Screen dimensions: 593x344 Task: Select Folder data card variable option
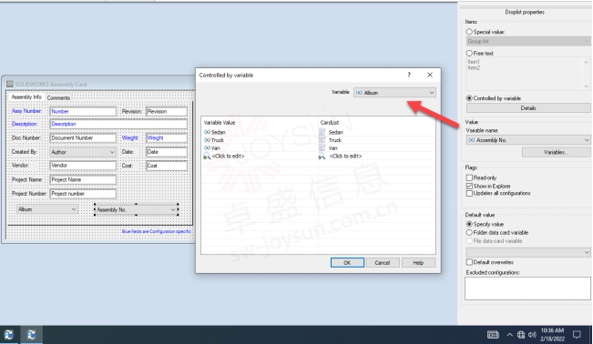point(469,232)
